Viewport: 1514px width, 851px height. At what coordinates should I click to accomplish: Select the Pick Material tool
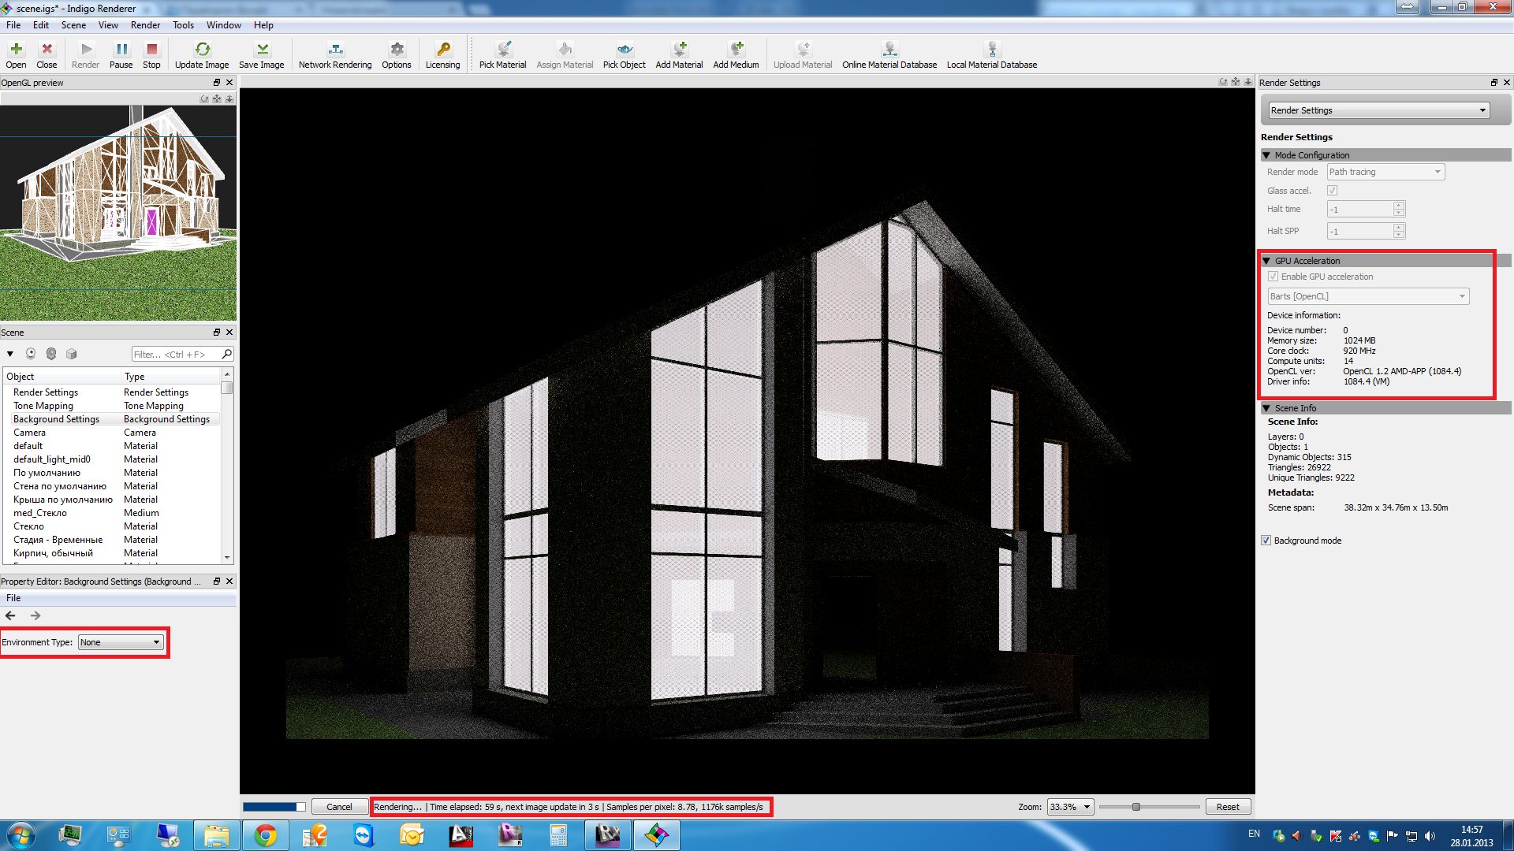[x=503, y=50]
